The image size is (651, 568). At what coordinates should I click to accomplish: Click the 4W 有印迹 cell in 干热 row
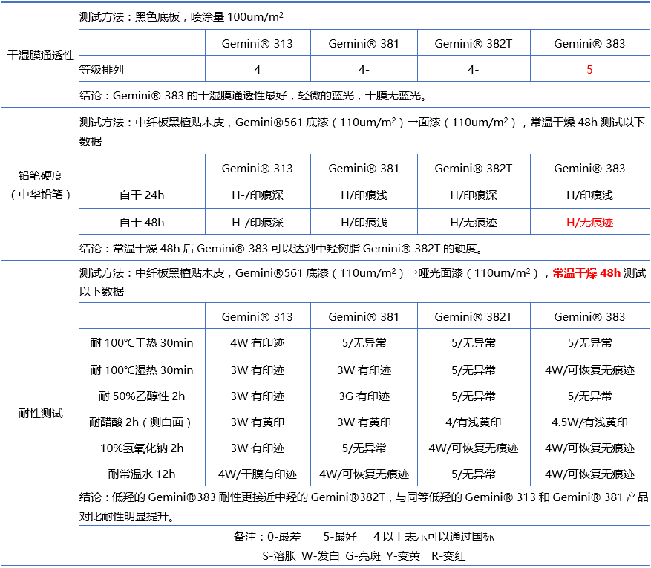[258, 342]
